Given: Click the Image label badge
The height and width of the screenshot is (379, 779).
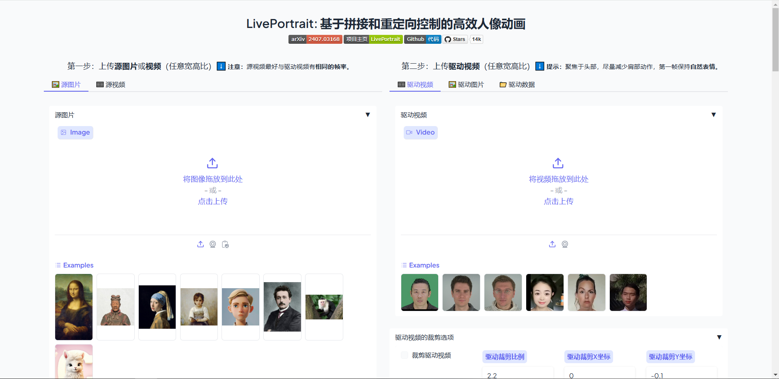Looking at the screenshot, I should pos(75,133).
